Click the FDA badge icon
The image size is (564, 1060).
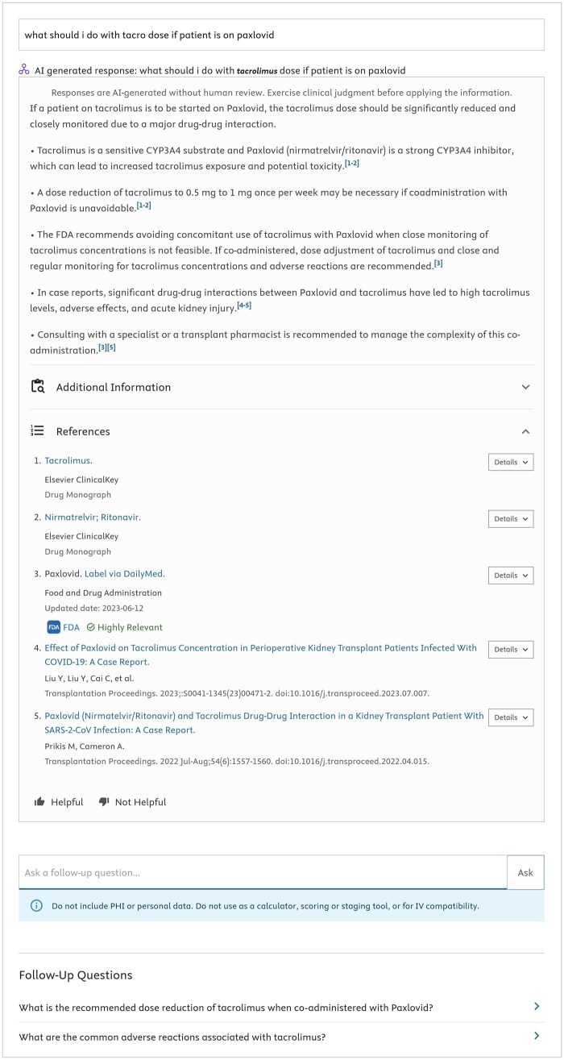[54, 627]
